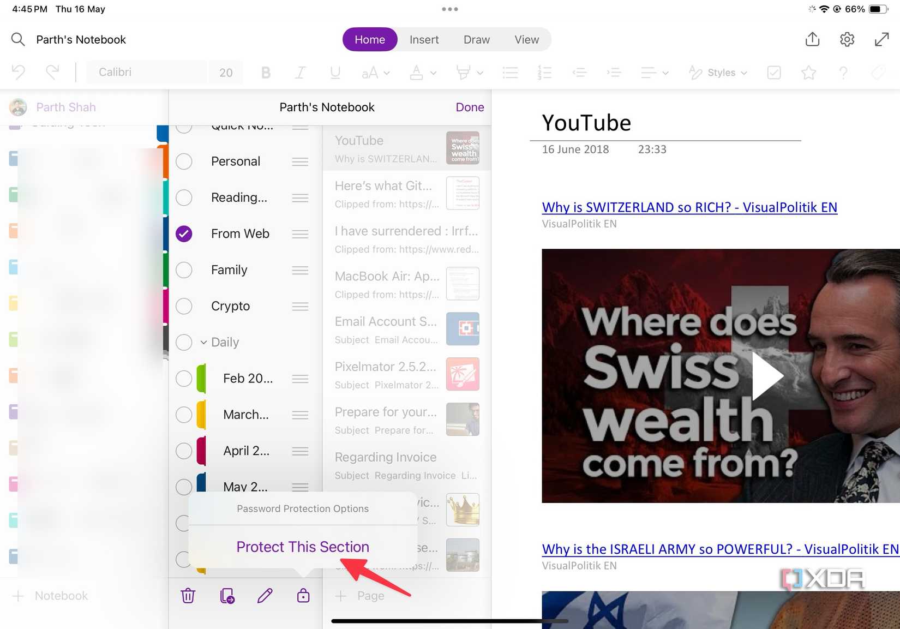Insert a numbered list
900x629 pixels.
coord(544,73)
